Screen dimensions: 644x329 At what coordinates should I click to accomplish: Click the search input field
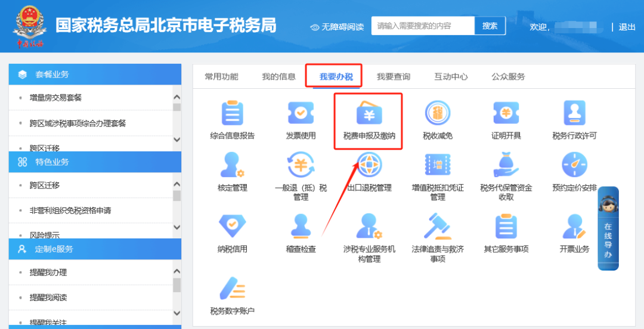point(423,26)
